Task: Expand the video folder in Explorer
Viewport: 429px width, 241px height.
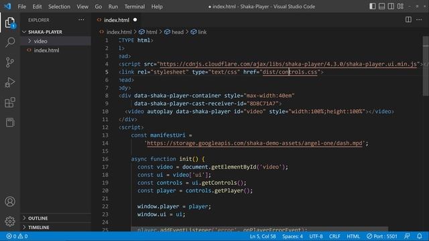Action: (x=40, y=41)
